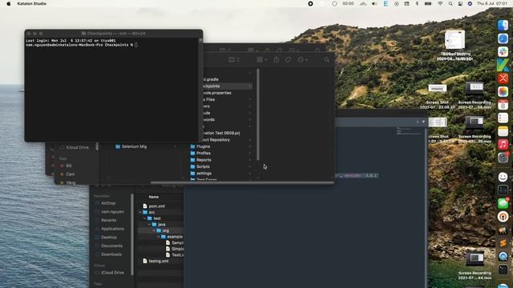The image size is (513, 288).
Task: Click the Name column header
Action: coord(154,197)
